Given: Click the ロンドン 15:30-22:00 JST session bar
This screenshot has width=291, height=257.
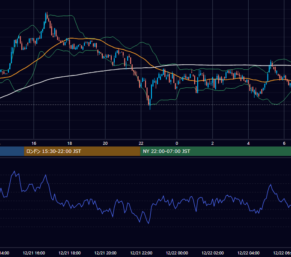Looking at the screenshot, I should point(82,151).
